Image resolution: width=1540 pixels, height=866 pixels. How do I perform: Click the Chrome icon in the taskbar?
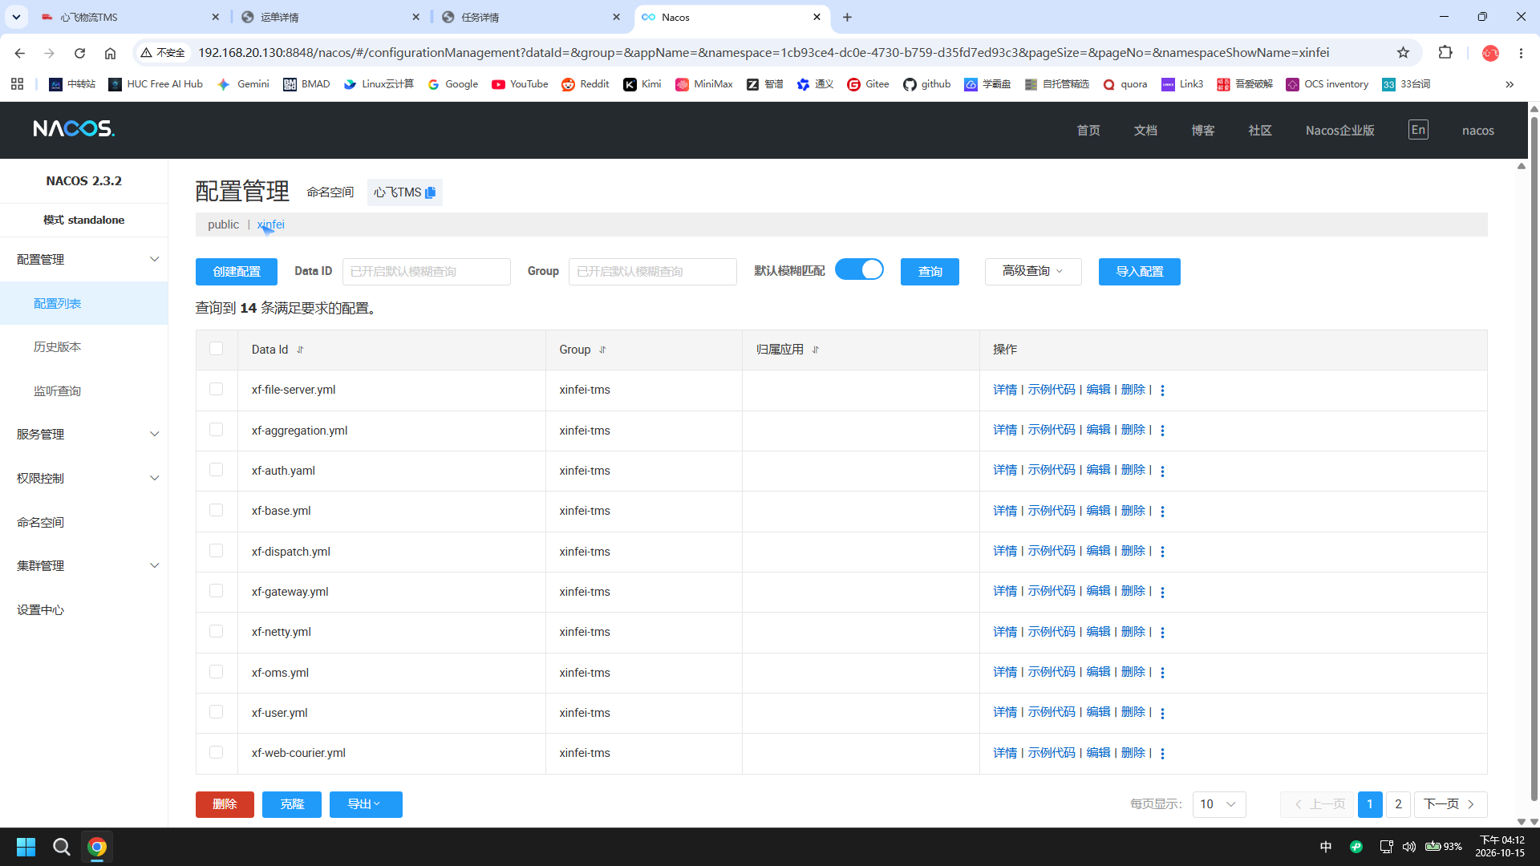[97, 847]
